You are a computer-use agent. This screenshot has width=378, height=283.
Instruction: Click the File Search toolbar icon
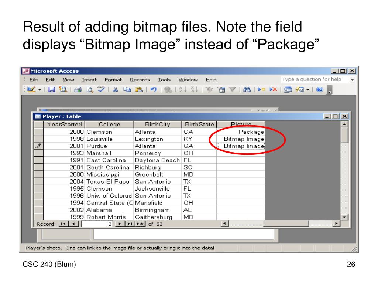(63, 90)
